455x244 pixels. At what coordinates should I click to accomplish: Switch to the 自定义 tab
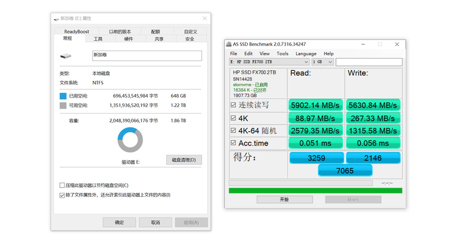coord(191,31)
